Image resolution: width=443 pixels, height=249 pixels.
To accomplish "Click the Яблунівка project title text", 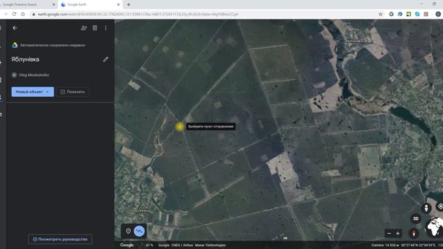I will (x=25, y=59).
